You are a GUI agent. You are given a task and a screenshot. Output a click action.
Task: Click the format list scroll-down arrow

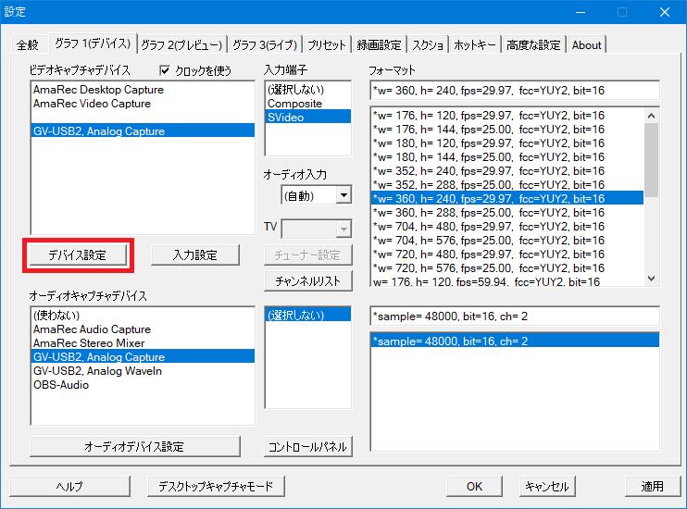[651, 279]
